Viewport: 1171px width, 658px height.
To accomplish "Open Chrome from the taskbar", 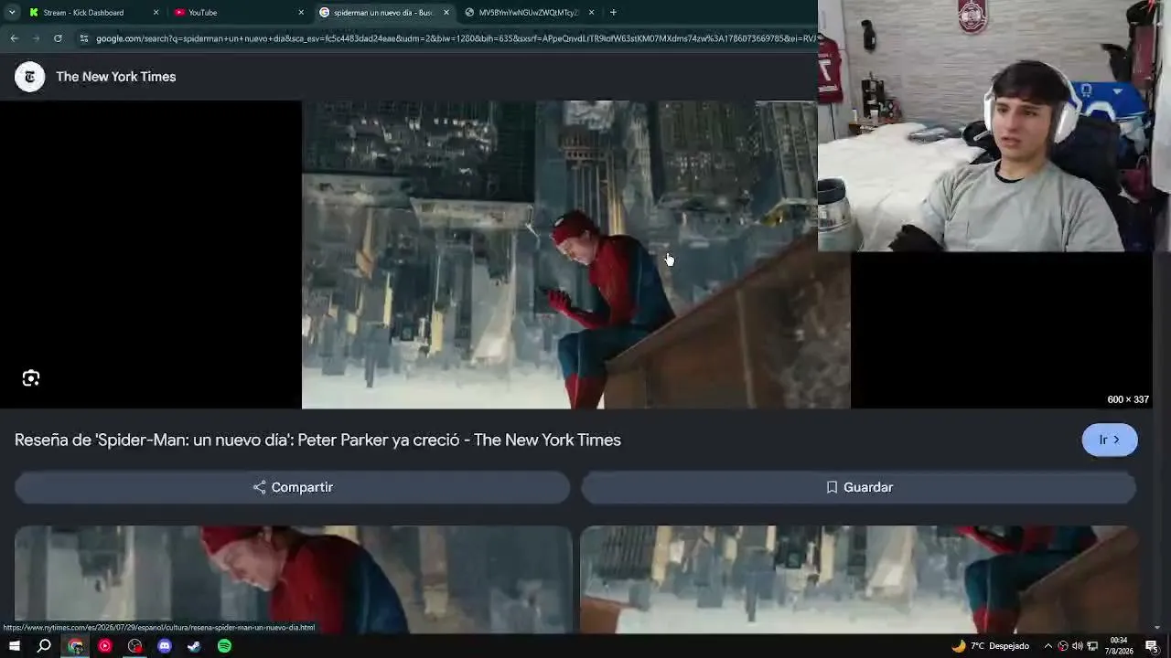I will click(x=75, y=646).
